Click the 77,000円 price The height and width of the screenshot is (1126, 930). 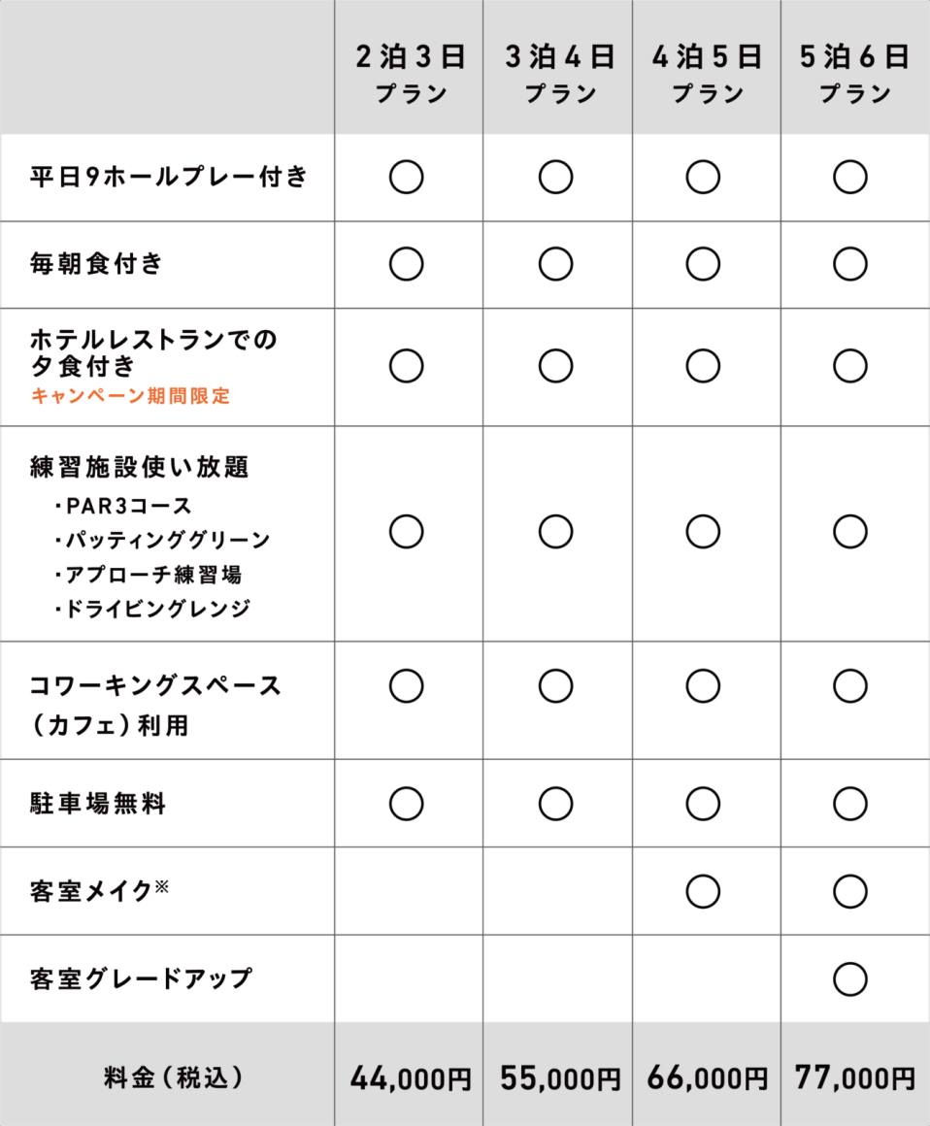click(854, 1076)
